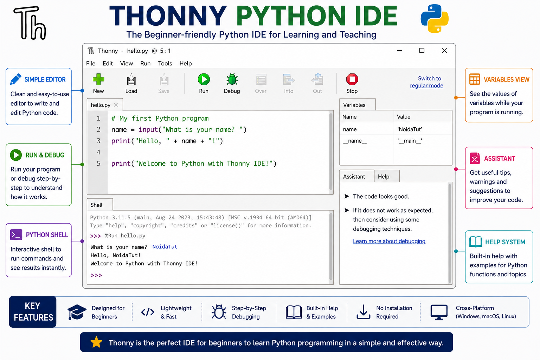Image resolution: width=540 pixels, height=360 pixels.
Task: Close the hello.py editor tab
Action: [116, 105]
